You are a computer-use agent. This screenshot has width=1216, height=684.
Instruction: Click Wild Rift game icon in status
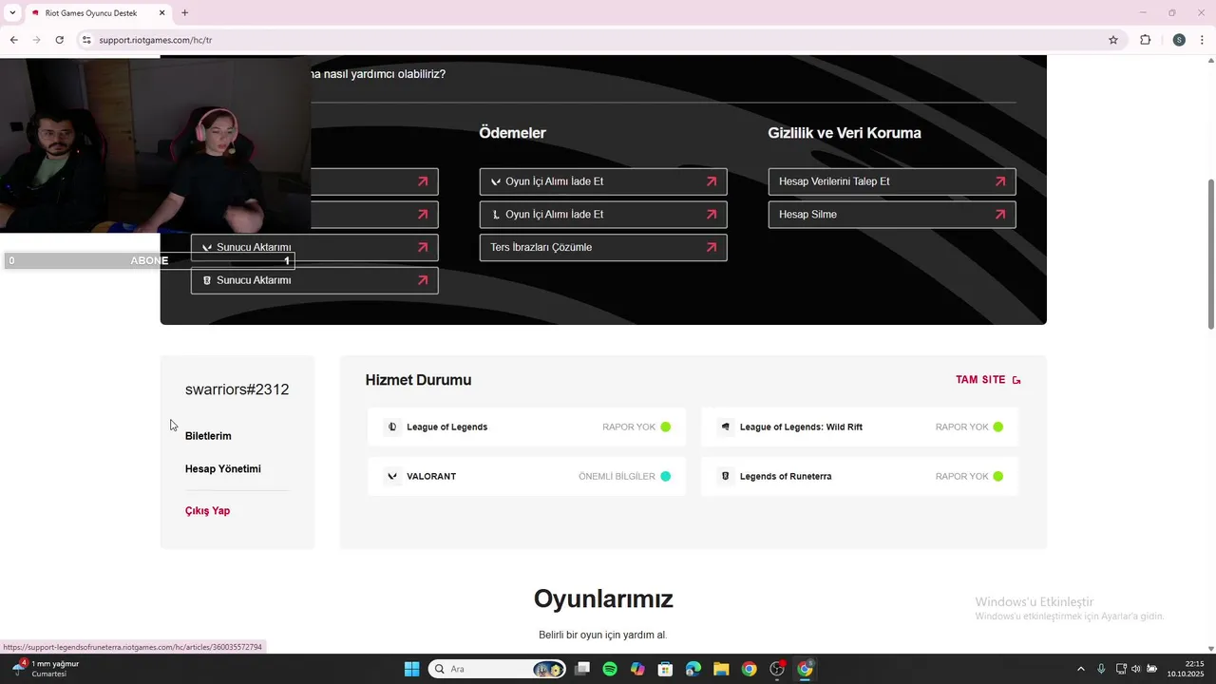tap(726, 427)
